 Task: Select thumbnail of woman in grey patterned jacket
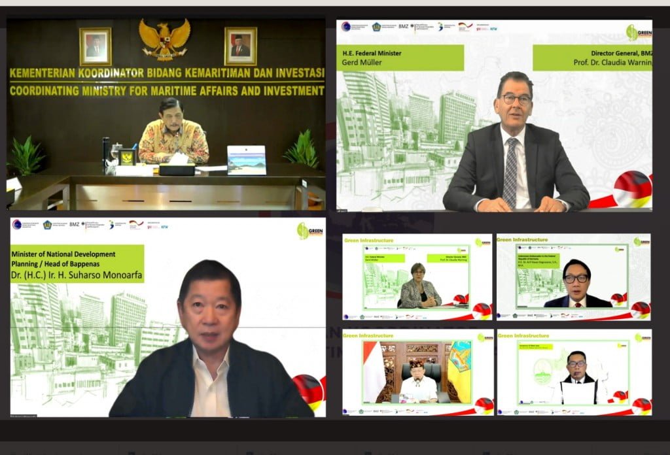coord(417,277)
